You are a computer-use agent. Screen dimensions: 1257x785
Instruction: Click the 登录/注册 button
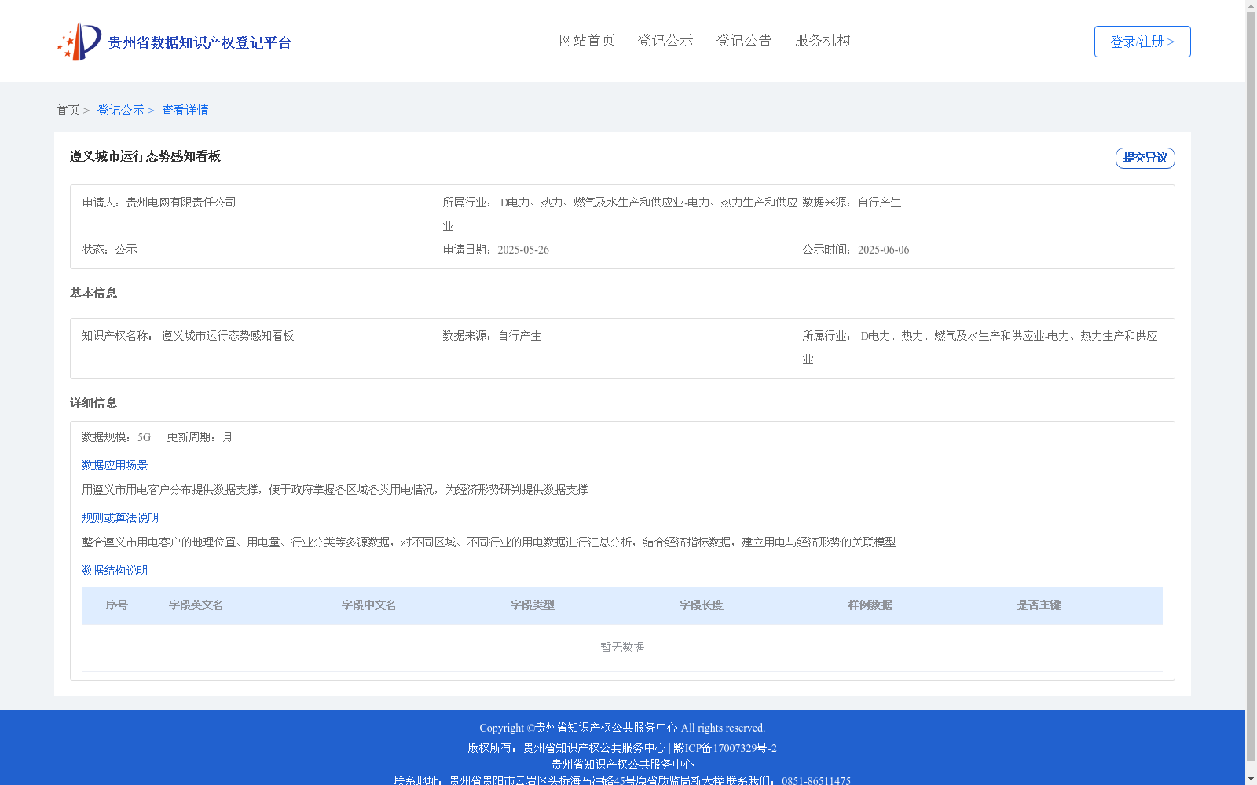pyautogui.click(x=1142, y=42)
